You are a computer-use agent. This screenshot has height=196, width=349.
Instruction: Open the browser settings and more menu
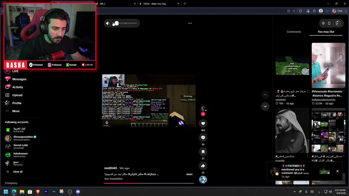click(327, 11)
